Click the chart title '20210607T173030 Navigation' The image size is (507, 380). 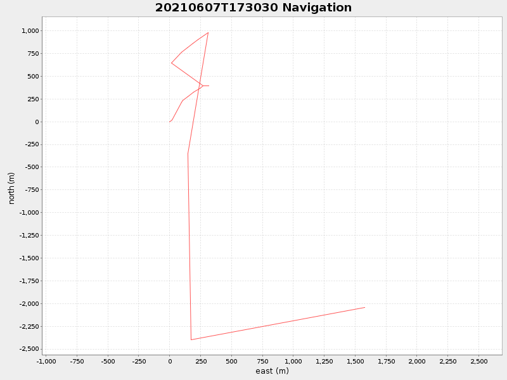click(253, 8)
